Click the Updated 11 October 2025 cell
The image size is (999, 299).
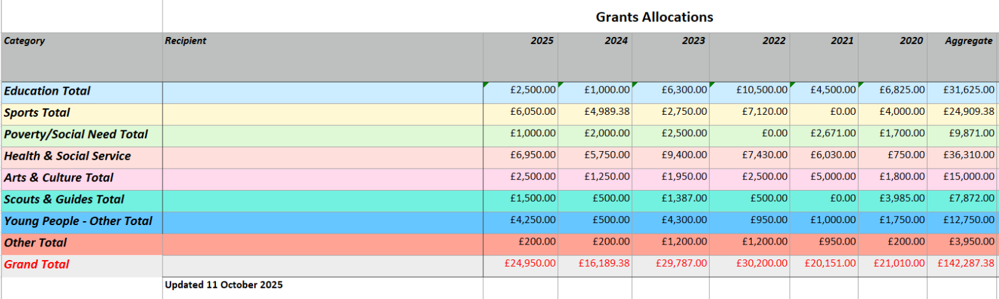pyautogui.click(x=224, y=285)
